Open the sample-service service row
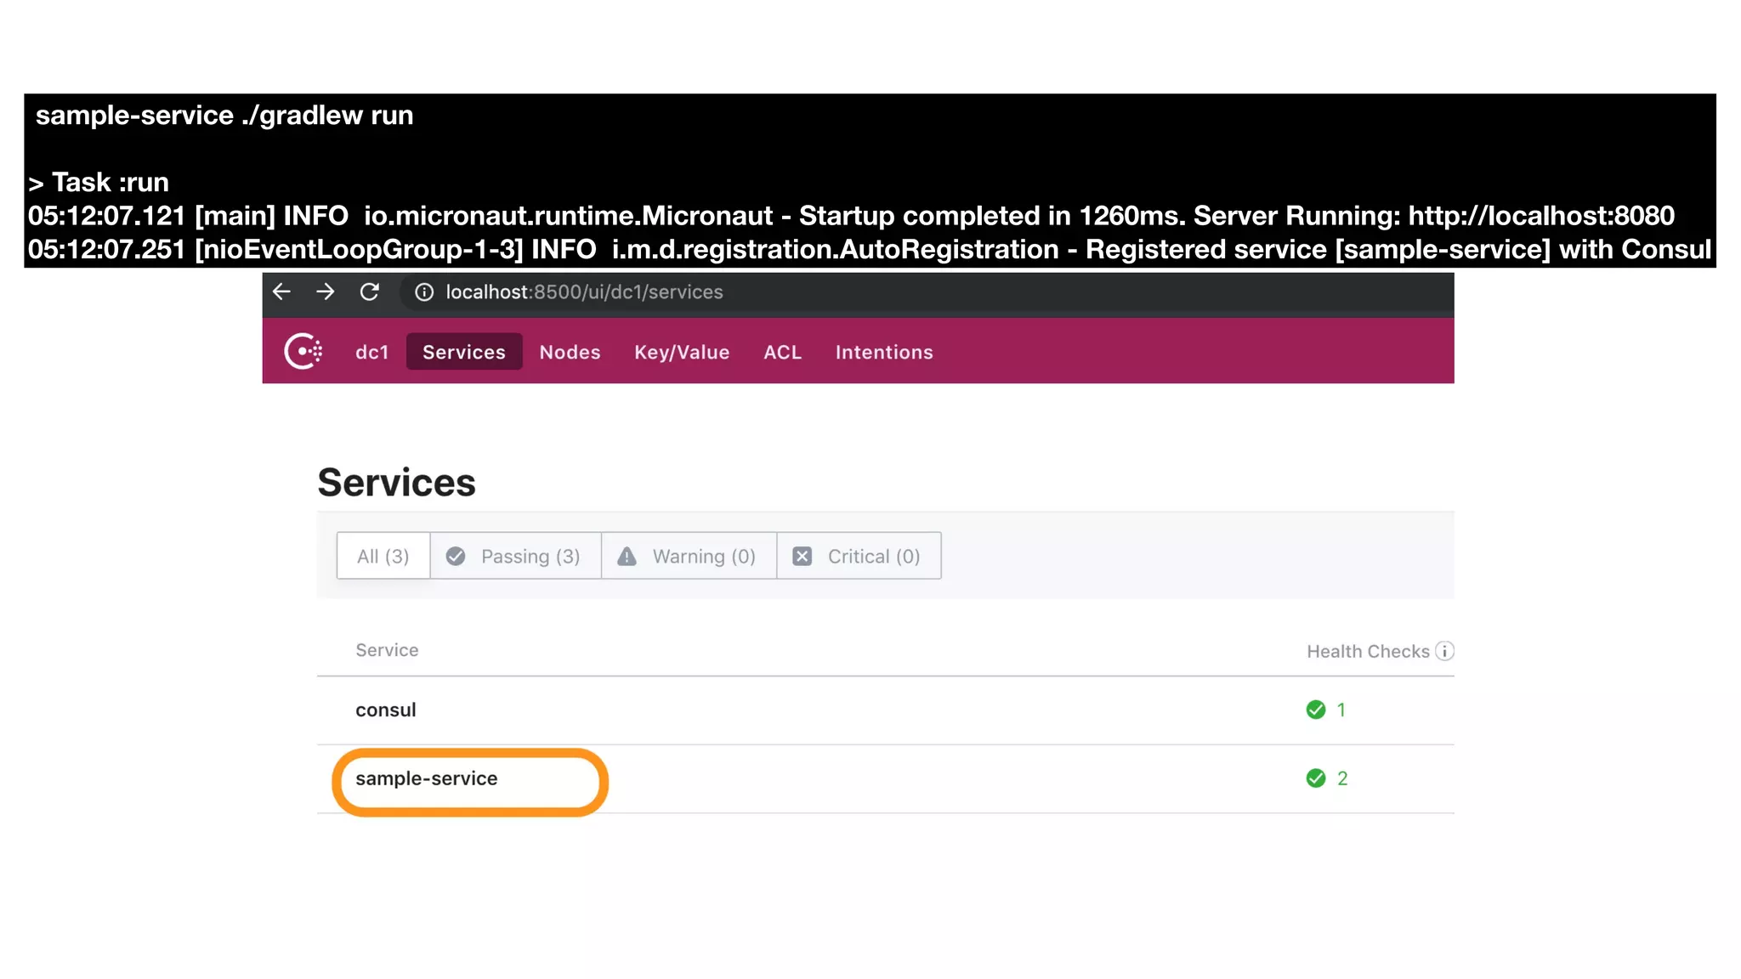This screenshot has width=1741, height=979. (x=886, y=779)
